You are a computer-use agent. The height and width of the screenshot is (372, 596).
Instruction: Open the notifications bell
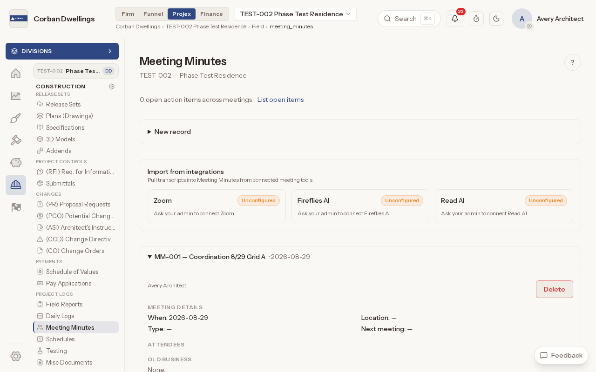pos(455,19)
